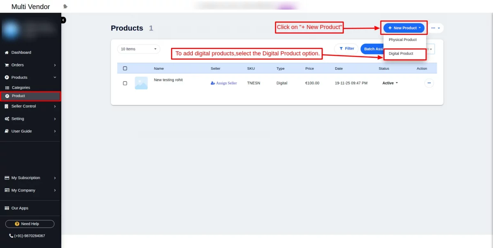Click the phone icon next to the support number
The height and width of the screenshot is (248, 493).
click(x=11, y=236)
